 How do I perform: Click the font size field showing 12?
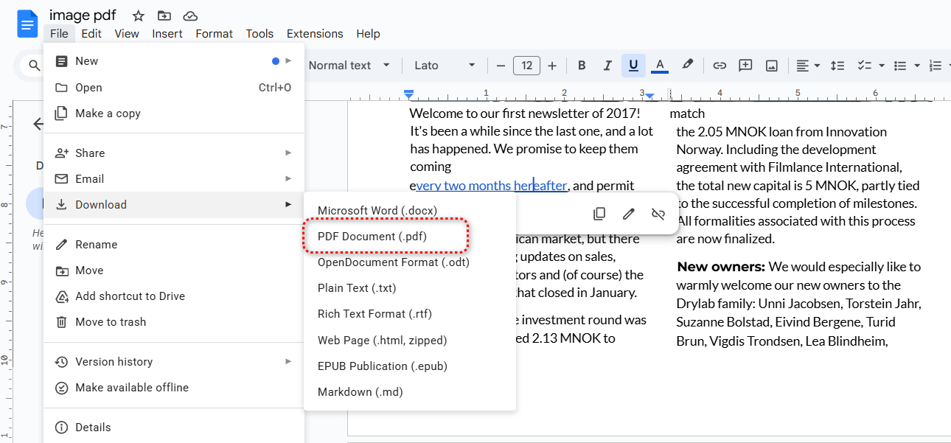(526, 66)
